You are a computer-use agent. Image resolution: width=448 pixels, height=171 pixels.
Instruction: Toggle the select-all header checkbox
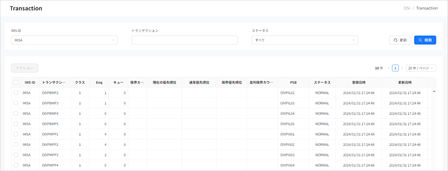pos(16,82)
